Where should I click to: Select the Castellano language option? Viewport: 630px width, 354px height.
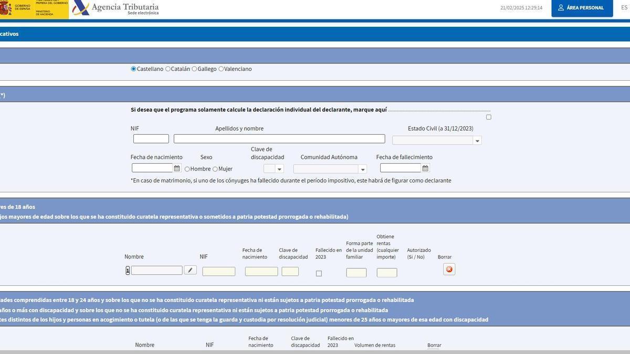click(x=132, y=68)
